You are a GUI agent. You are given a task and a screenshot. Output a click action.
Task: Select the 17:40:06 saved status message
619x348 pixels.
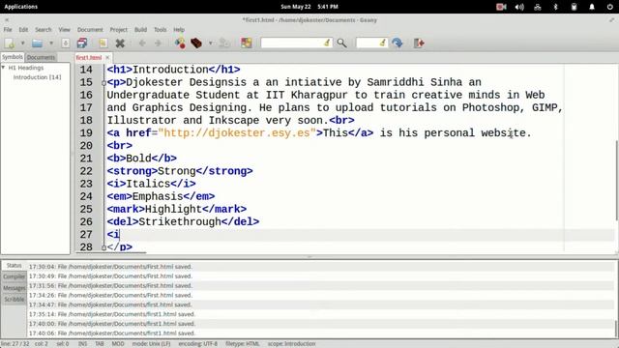(x=112, y=333)
